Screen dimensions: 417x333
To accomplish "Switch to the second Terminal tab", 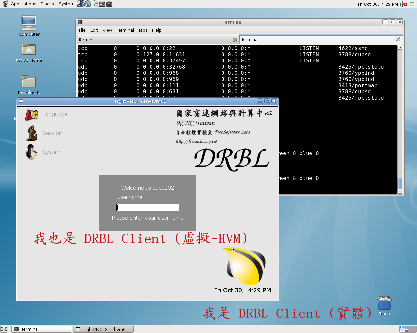I will (x=321, y=39).
